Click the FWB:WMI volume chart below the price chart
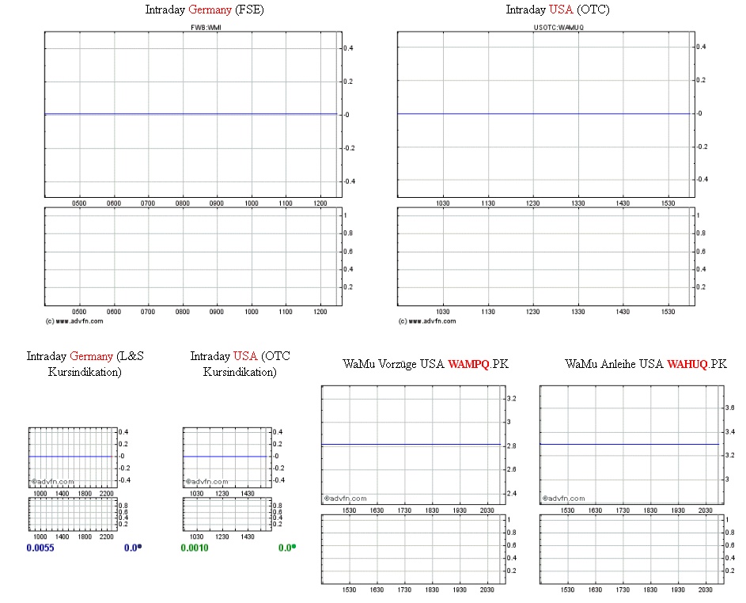 click(193, 256)
